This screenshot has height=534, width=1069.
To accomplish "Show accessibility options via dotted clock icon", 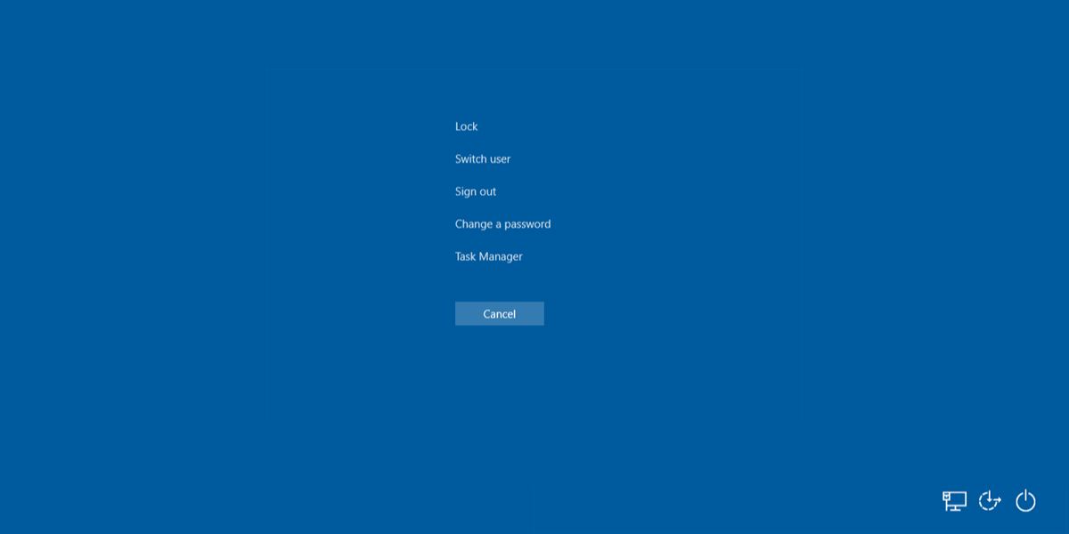I will click(x=990, y=501).
